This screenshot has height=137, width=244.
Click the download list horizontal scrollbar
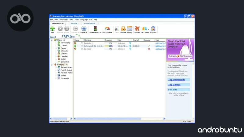pyautogui.click(x=109, y=119)
